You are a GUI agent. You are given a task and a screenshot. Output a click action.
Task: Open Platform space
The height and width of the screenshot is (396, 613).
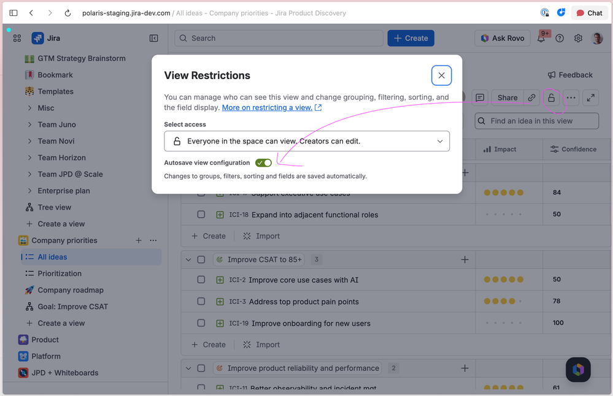point(46,356)
